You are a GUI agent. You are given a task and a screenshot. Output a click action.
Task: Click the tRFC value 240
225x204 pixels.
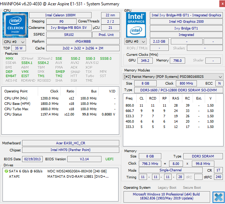coord(218,177)
